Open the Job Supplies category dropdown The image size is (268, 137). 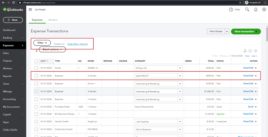180,122
